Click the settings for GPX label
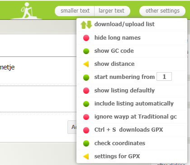The width and height of the screenshot is (190, 165). coord(117,156)
